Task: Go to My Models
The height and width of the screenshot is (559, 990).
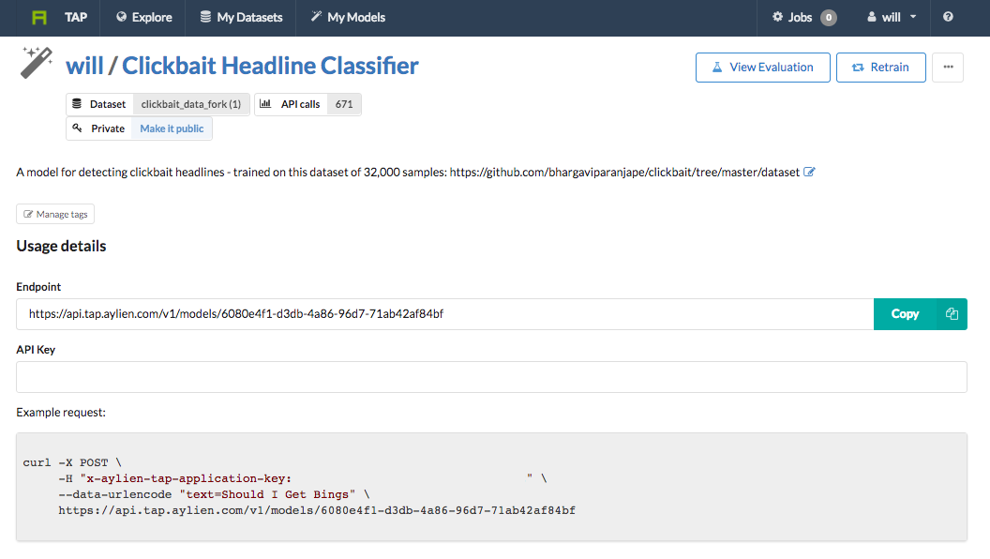Action: (x=348, y=17)
